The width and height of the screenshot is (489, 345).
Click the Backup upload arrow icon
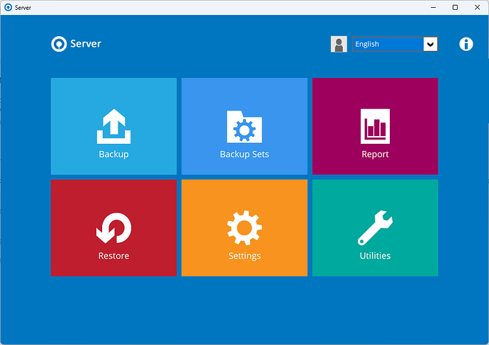click(113, 128)
